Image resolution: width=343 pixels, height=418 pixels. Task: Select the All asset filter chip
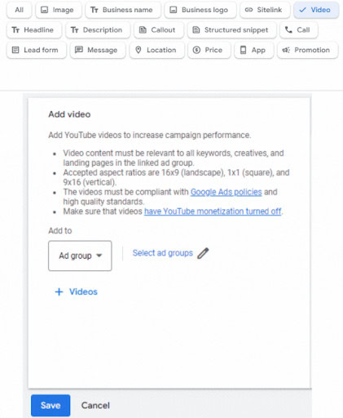click(19, 10)
